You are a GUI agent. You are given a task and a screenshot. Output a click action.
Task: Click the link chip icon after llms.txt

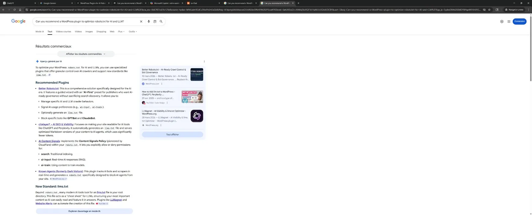pyautogui.click(x=50, y=75)
